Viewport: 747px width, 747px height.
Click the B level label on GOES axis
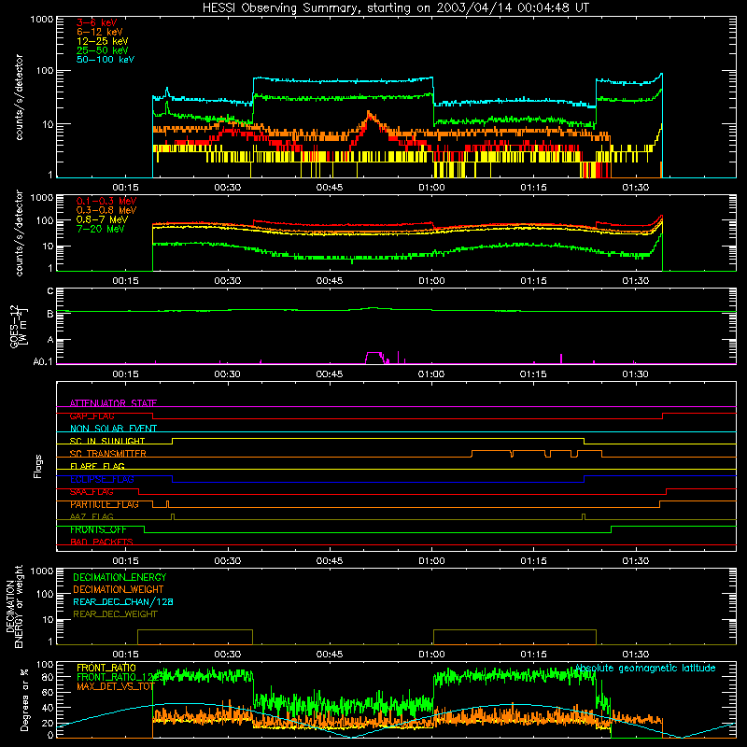tap(50, 314)
